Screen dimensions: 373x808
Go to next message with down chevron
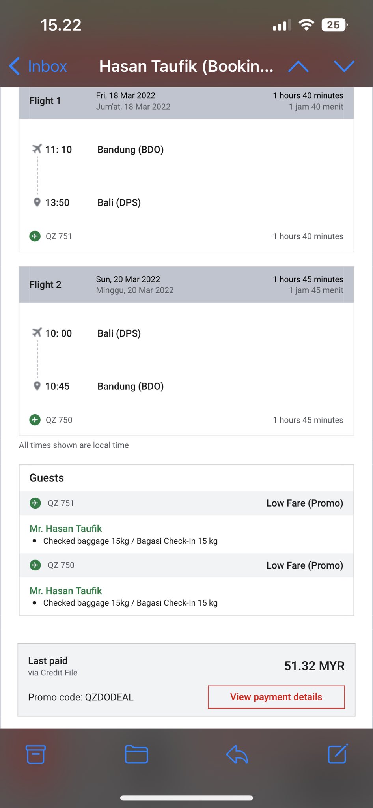pyautogui.click(x=344, y=66)
